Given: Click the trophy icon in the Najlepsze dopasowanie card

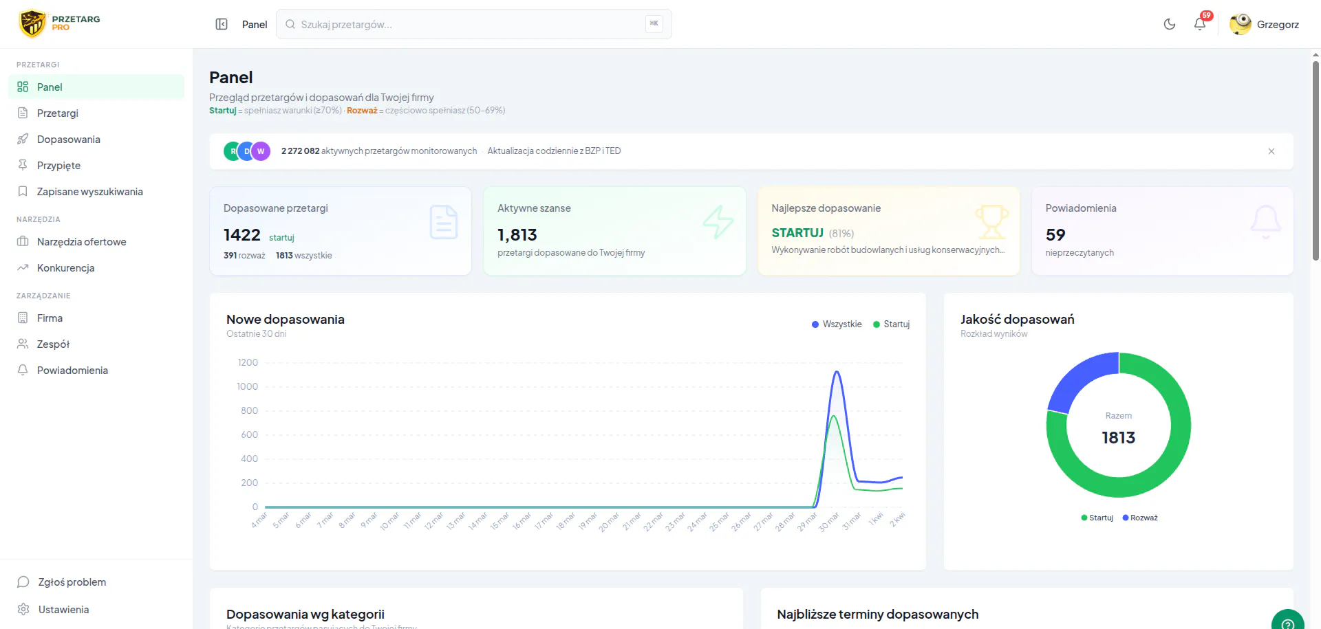Looking at the screenshot, I should 991,222.
